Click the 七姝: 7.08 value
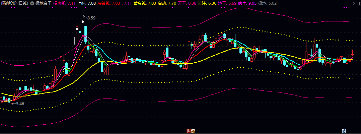 [86, 3]
